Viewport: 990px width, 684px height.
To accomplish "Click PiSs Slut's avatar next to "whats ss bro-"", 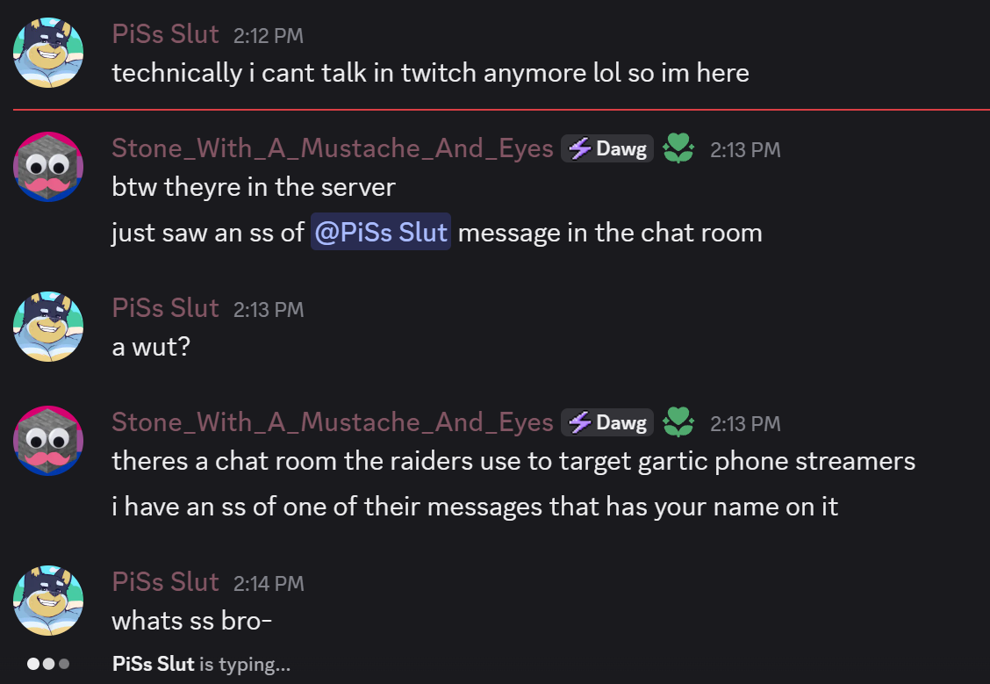I will 48,600.
